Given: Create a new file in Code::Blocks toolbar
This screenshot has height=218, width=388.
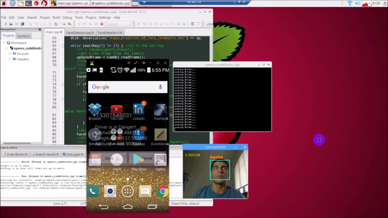Looking at the screenshot, I should coord(5,24).
